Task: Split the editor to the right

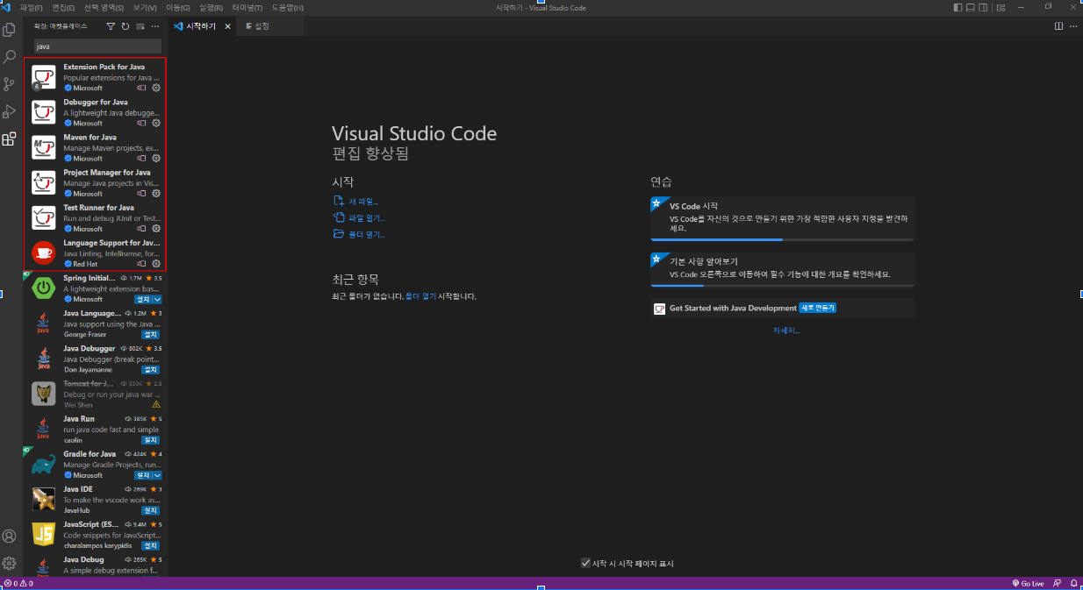Action: coord(1059,26)
